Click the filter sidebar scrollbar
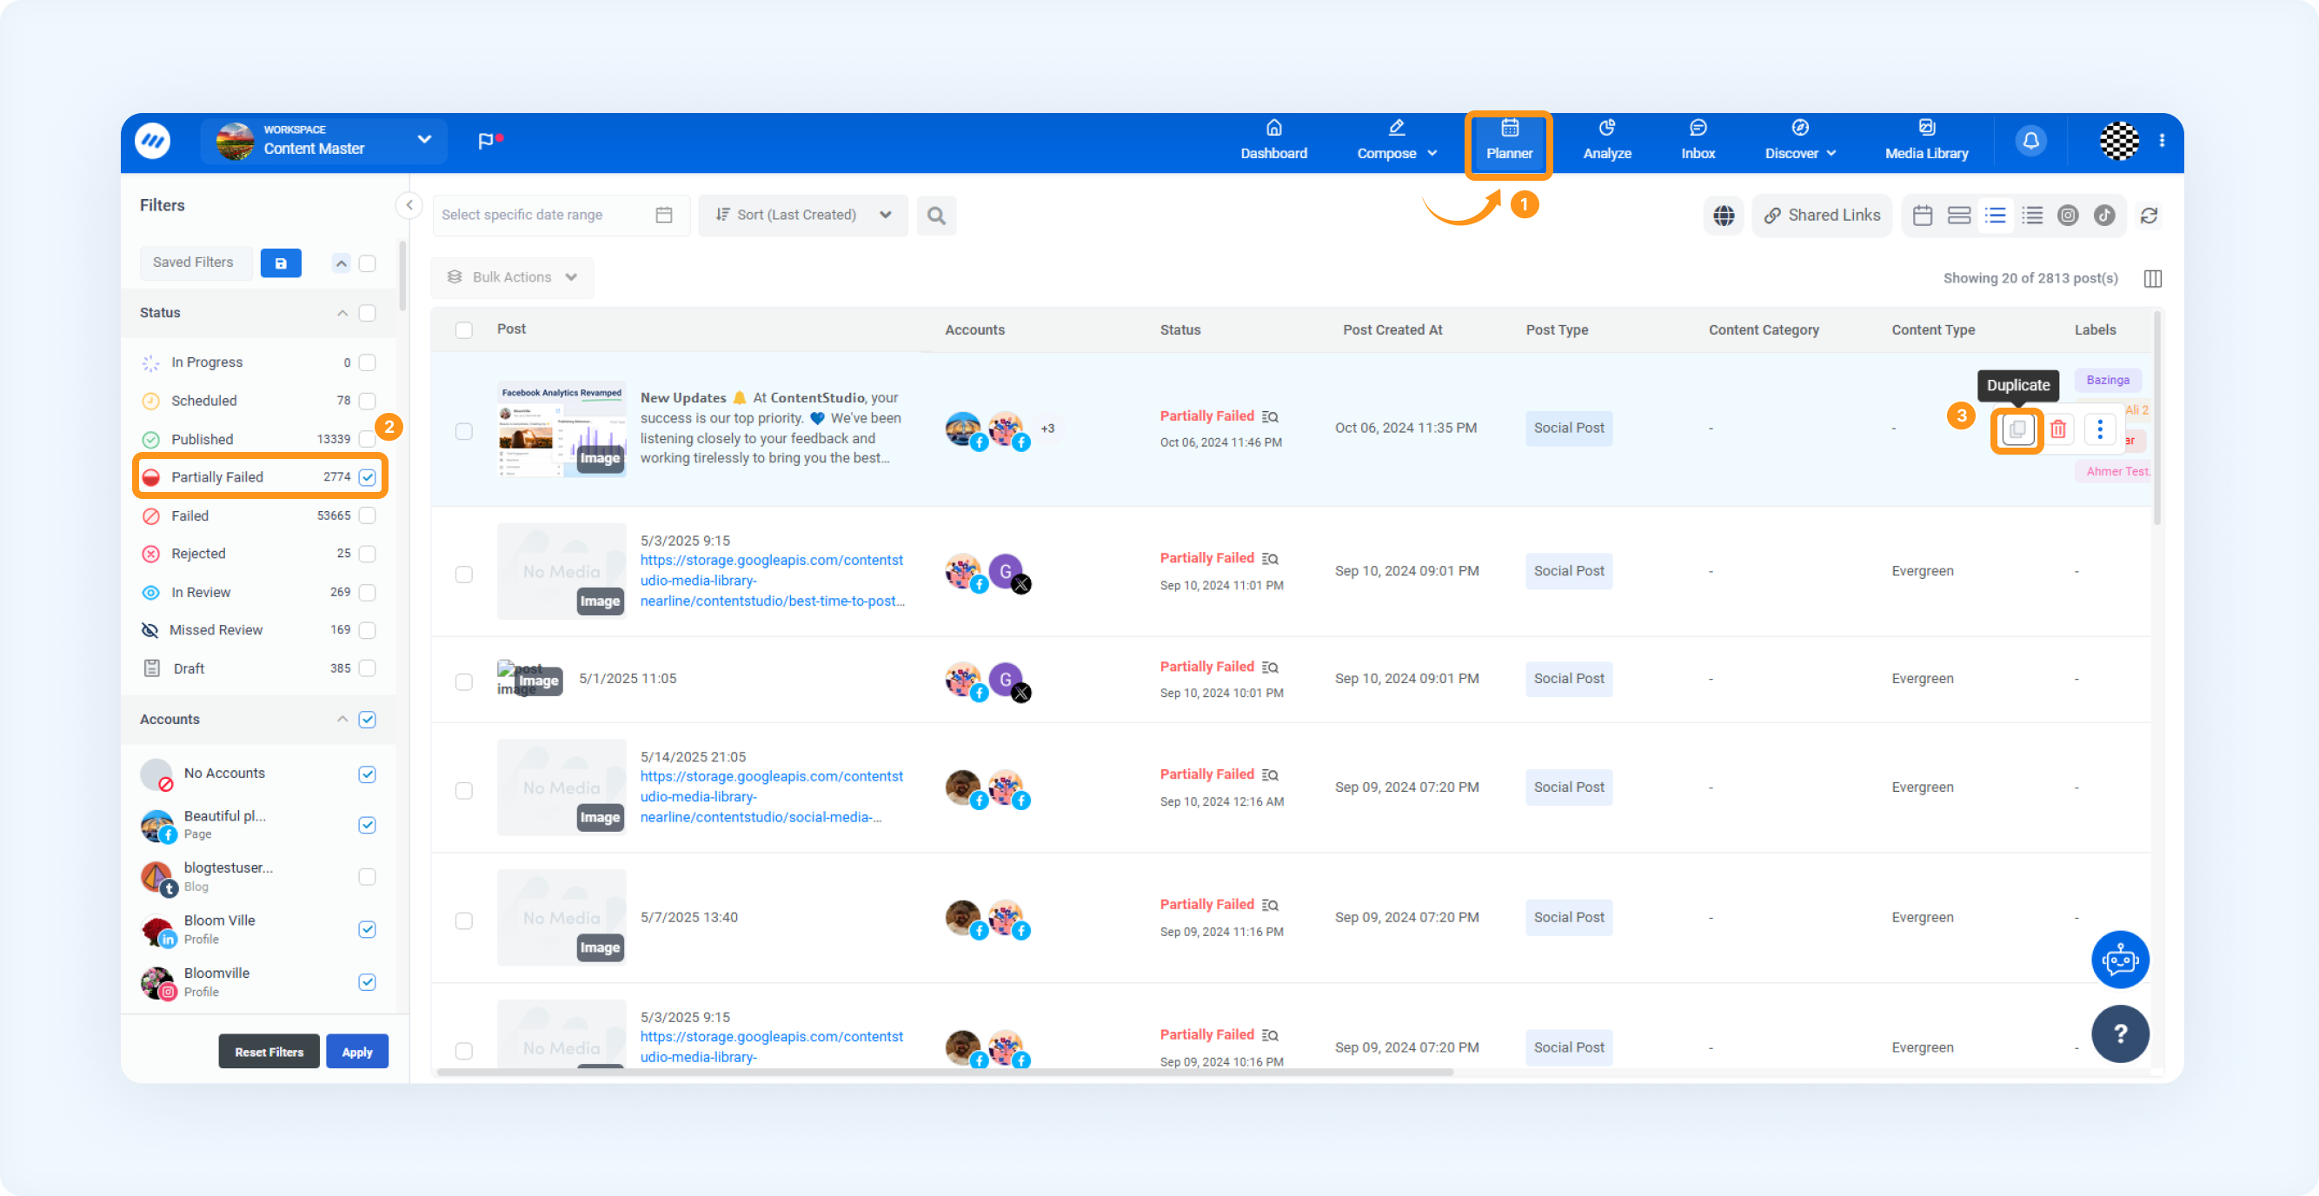 402,276
